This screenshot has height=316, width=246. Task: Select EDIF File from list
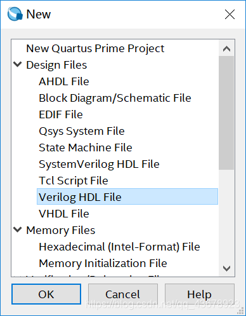(x=61, y=114)
